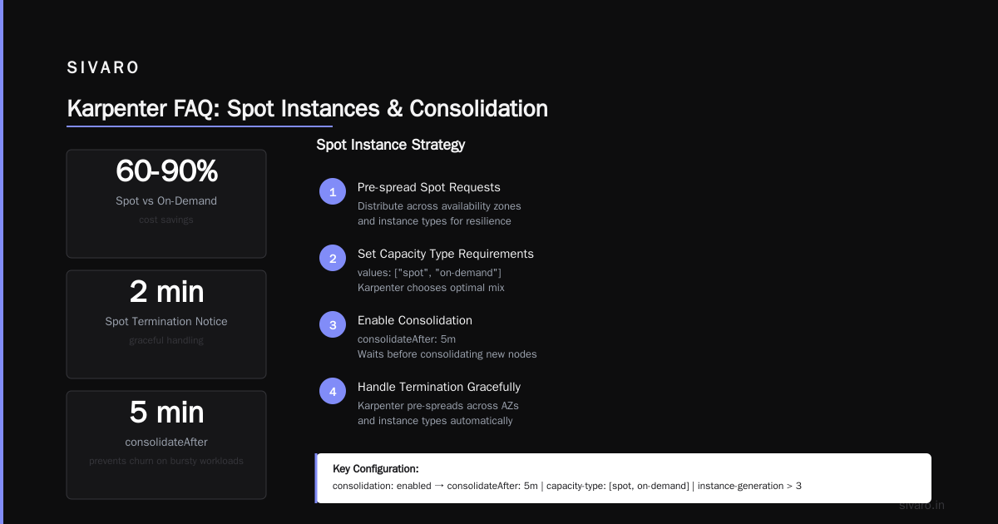998x524 pixels.
Task: Click the number 2 step circle
Action: point(333,258)
